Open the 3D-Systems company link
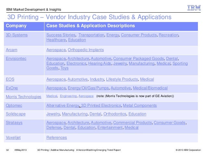 17,35
